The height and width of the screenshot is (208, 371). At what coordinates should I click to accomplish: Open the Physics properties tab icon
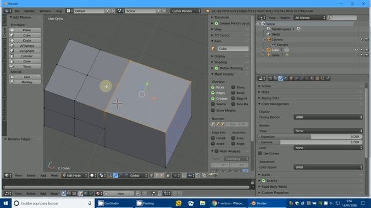(328, 79)
